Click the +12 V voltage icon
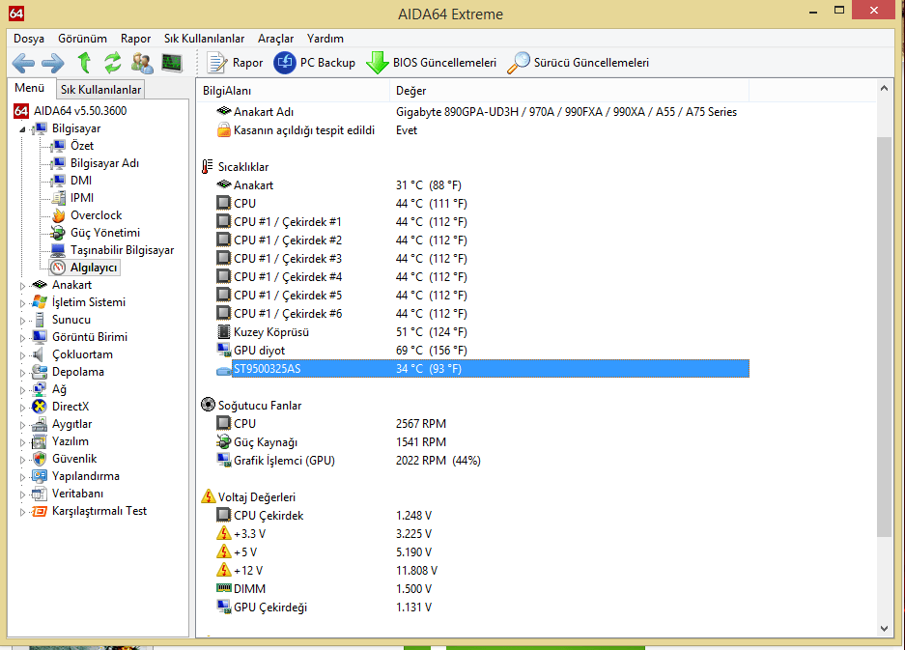Image resolution: width=905 pixels, height=650 pixels. [x=223, y=571]
